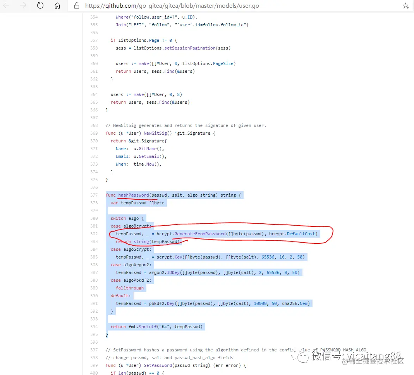Click 'Name: u.GitName(),' field line
414x375 pixels.
140,149
